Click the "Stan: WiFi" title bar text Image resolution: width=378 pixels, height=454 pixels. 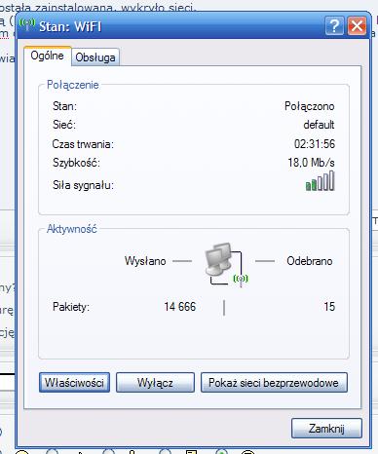[x=70, y=26]
